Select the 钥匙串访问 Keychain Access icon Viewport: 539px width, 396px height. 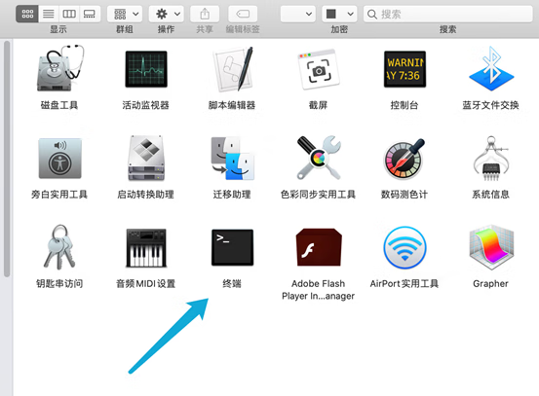tap(59, 247)
